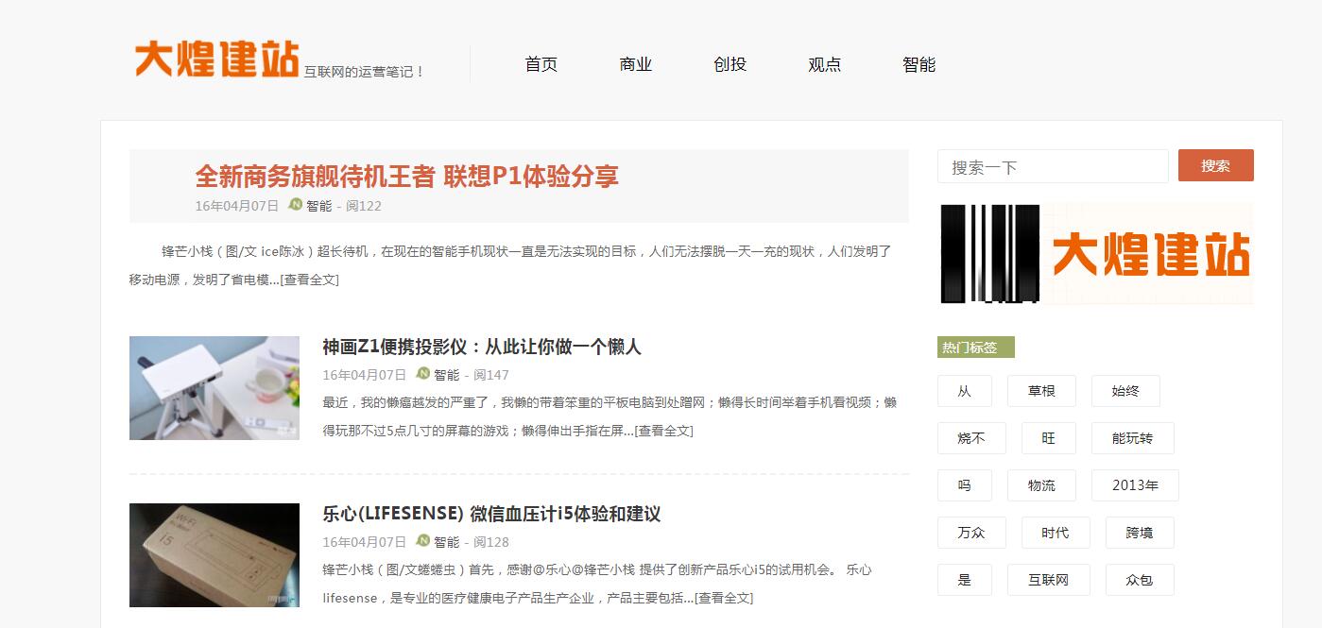This screenshot has width=1322, height=628.
Task: Select the 能玩转 hot tag
Action: point(1133,438)
